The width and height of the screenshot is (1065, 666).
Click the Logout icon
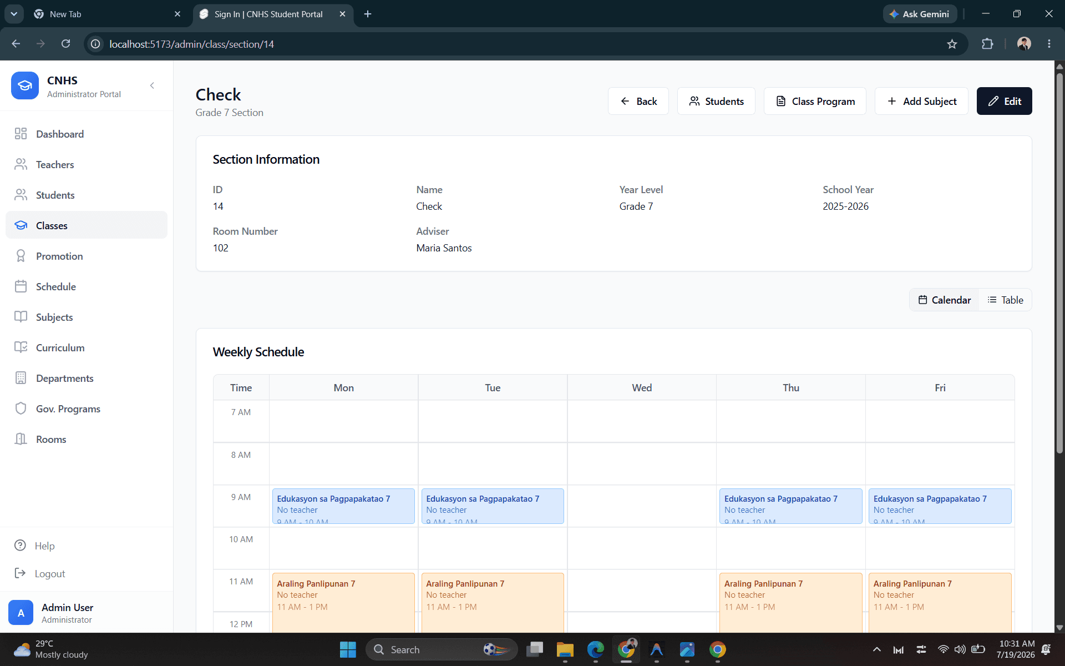pyautogui.click(x=20, y=573)
